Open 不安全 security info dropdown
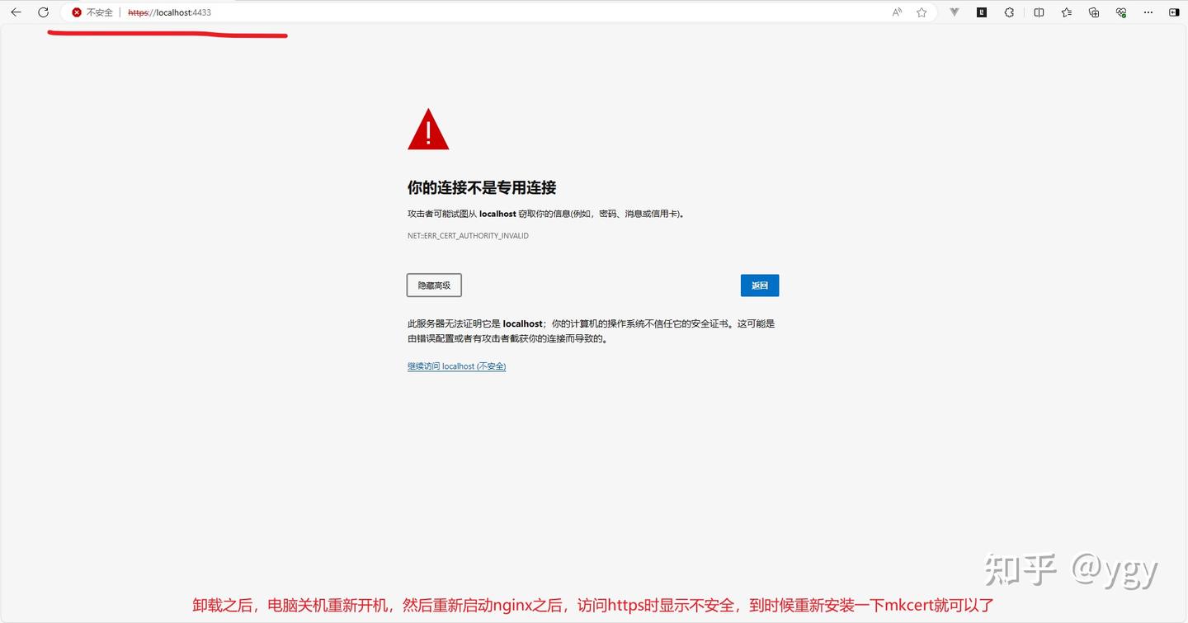This screenshot has height=623, width=1188. 93,12
